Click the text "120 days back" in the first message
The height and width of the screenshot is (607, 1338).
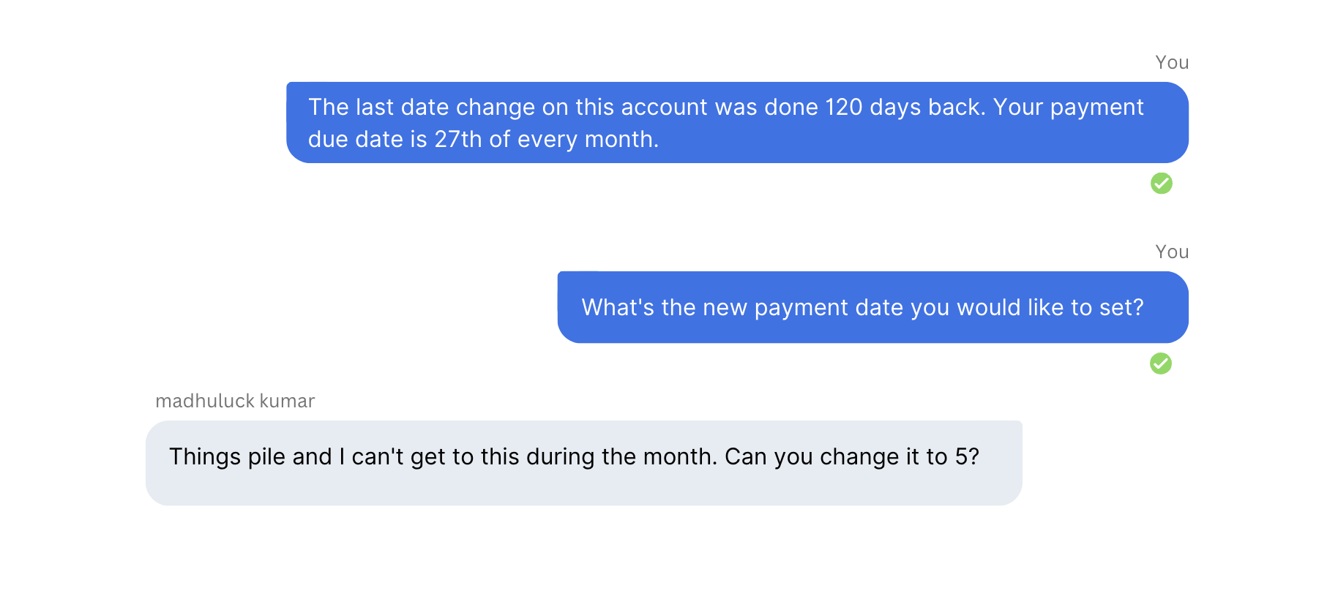905,108
